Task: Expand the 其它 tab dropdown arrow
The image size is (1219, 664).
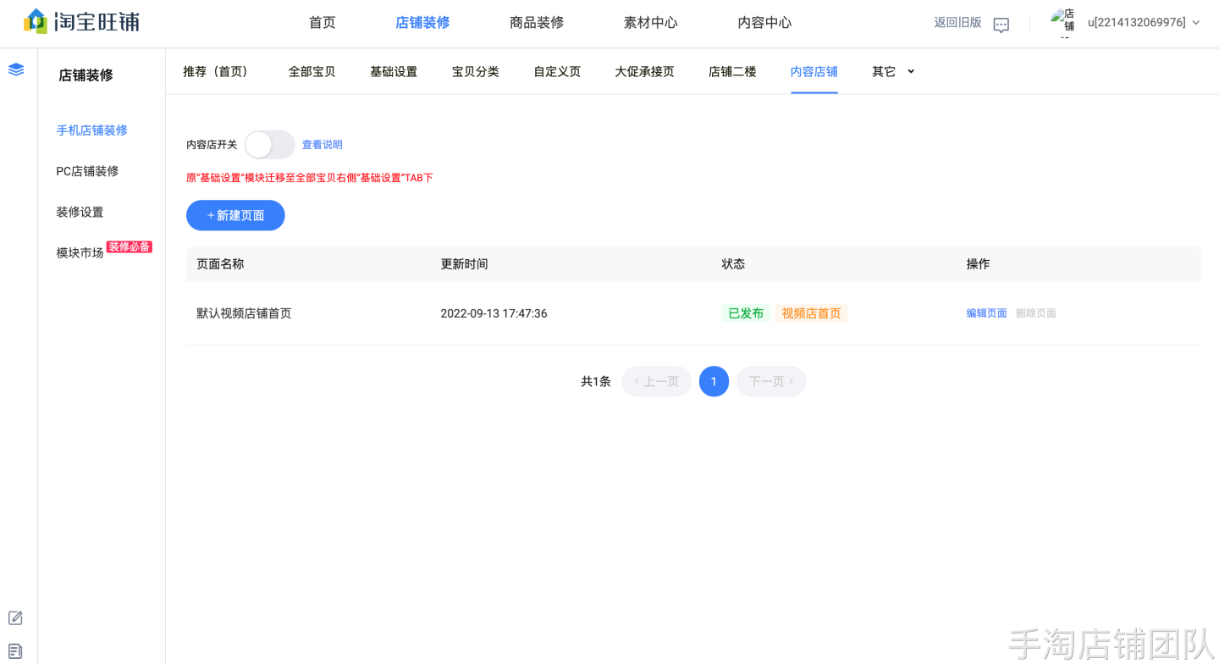Action: coord(911,71)
